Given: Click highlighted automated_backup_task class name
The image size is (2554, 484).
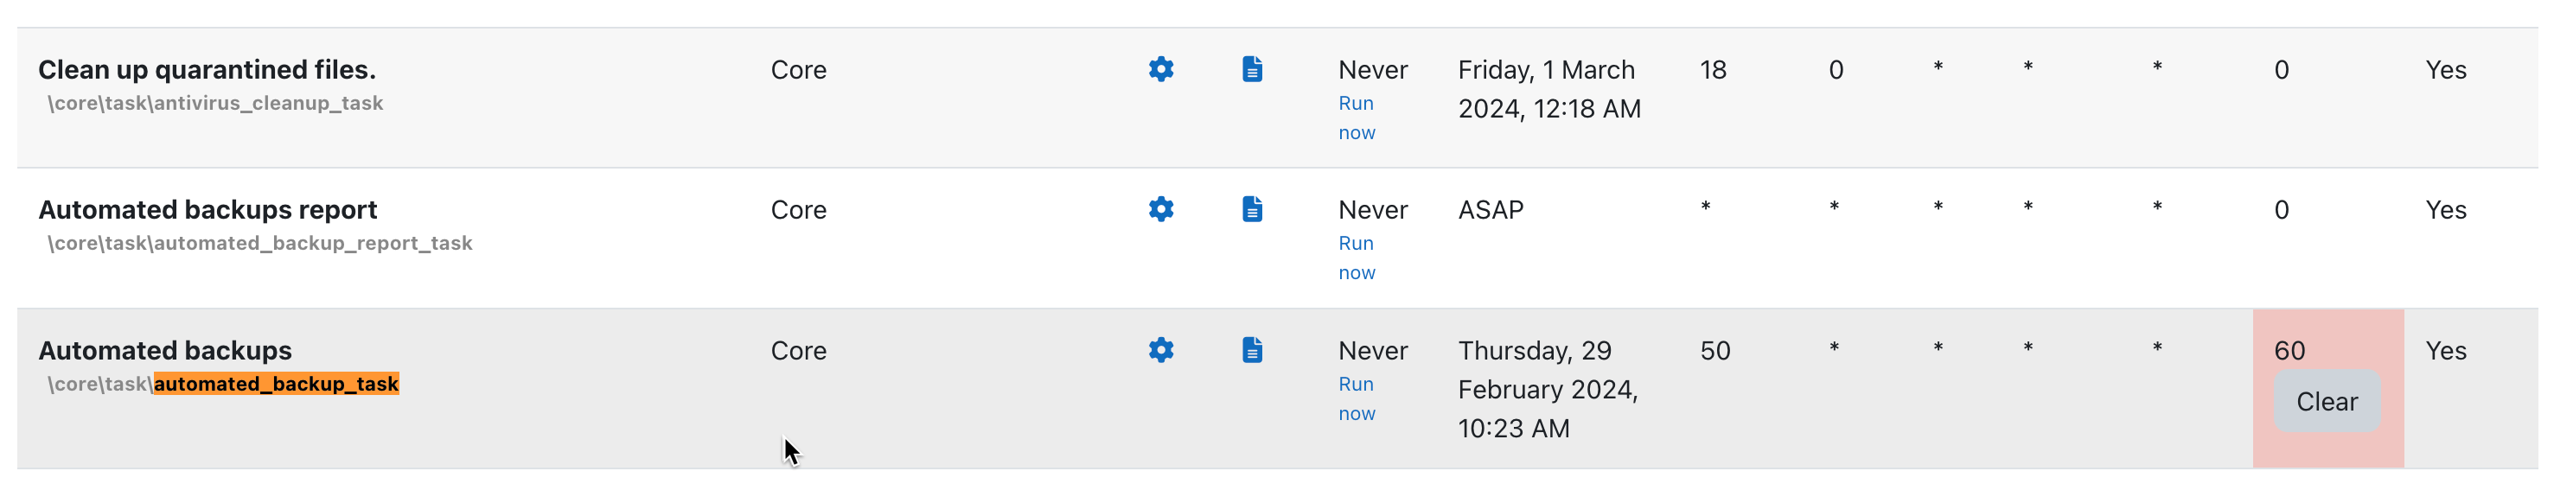Looking at the screenshot, I should coord(277,384).
